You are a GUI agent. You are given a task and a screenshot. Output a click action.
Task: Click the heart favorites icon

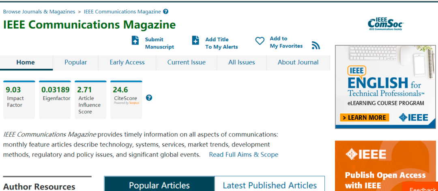tap(260, 41)
